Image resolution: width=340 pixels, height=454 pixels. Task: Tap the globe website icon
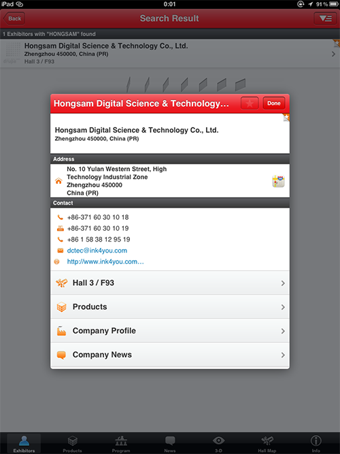click(x=56, y=262)
